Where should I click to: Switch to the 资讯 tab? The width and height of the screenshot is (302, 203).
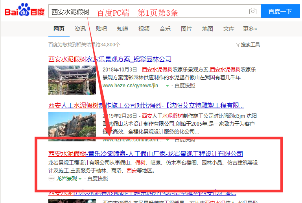pos(80,29)
